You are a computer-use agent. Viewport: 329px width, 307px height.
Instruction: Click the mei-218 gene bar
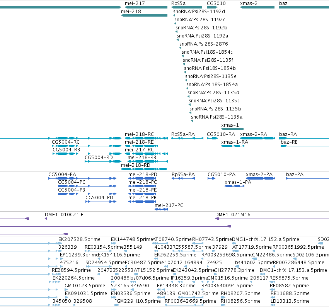pos(144,15)
